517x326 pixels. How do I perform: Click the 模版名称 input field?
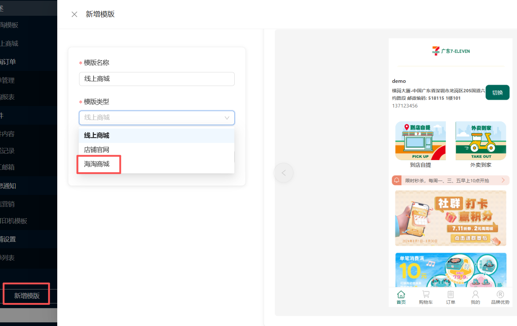[157, 79]
